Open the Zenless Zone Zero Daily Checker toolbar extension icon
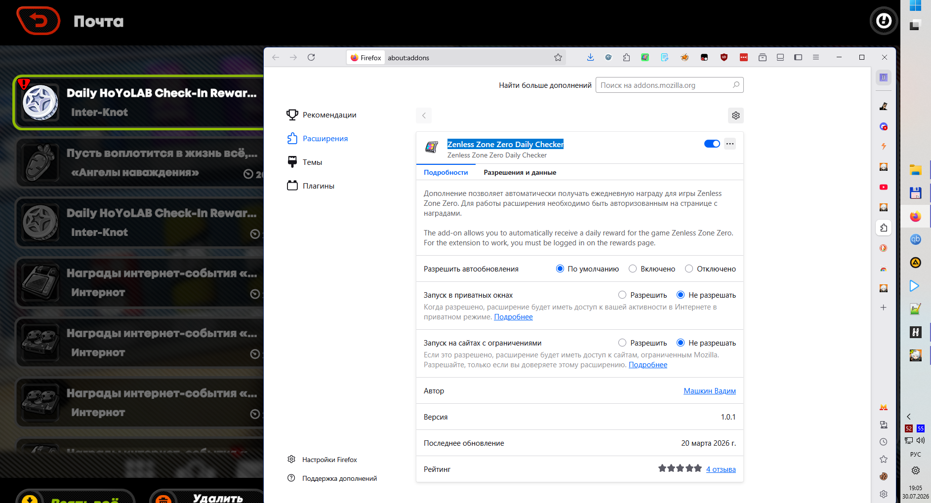The height and width of the screenshot is (503, 931). (x=645, y=57)
